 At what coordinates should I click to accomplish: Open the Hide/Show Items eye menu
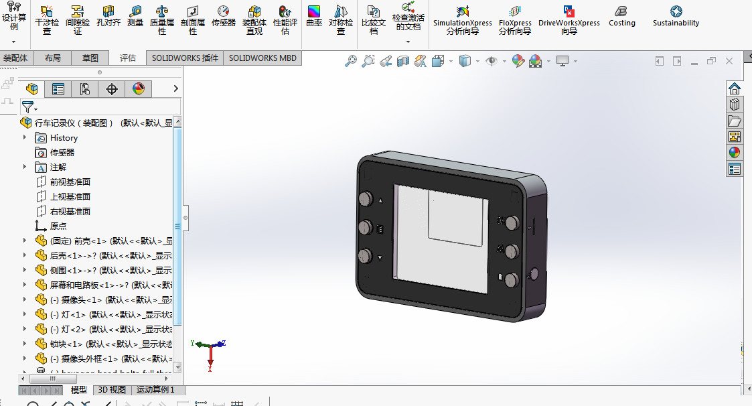492,61
